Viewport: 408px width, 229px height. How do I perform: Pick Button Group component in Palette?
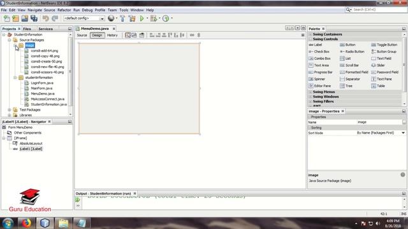coord(384,52)
